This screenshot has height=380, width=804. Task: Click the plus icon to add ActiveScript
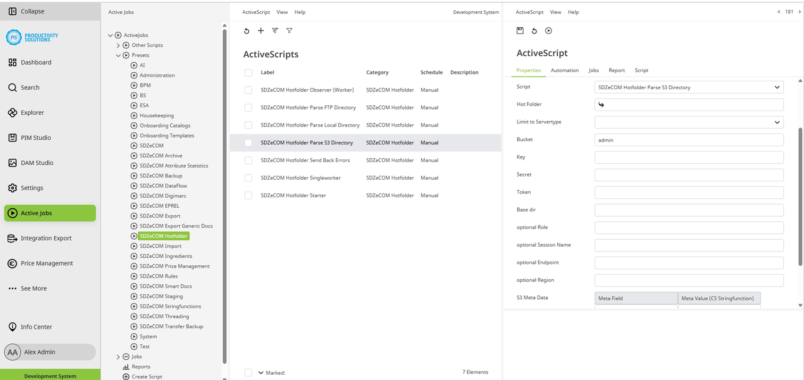coord(261,31)
